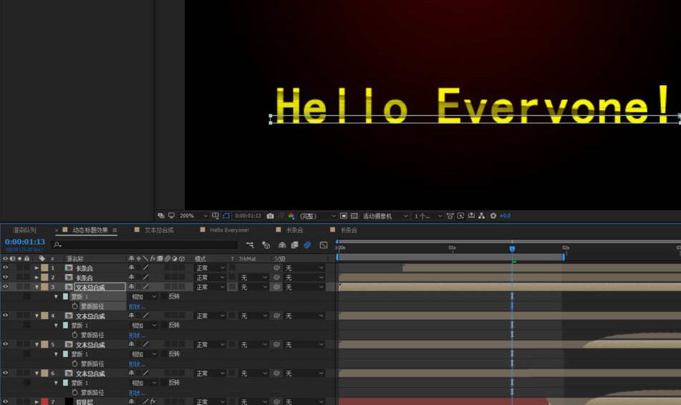Open the graph editor icon in timeline
Image resolution: width=681 pixels, height=405 pixels.
[x=324, y=245]
